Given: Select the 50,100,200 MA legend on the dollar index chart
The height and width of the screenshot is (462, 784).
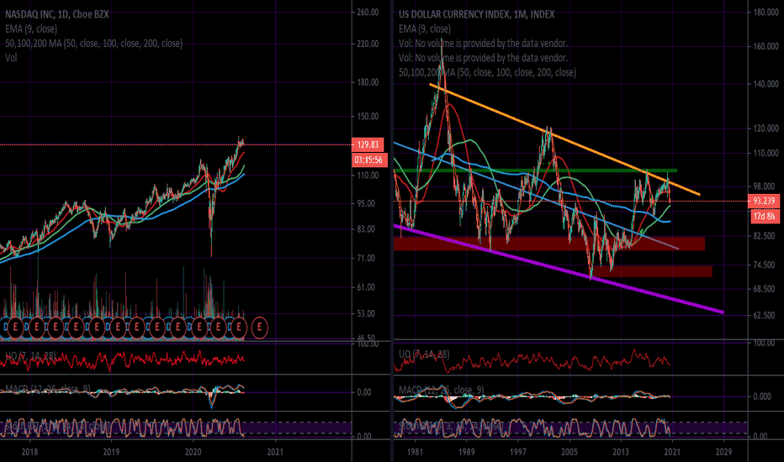Looking at the screenshot, I should click(x=488, y=72).
